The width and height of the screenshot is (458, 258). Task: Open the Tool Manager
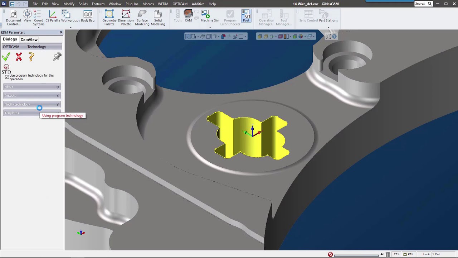point(283,18)
